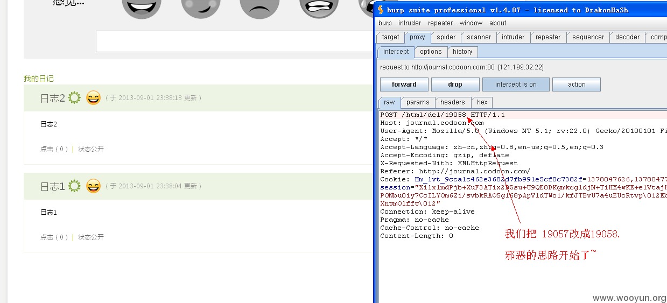667x303 pixels.
Task: Click the Accept-Language header line
Action: coord(492,147)
